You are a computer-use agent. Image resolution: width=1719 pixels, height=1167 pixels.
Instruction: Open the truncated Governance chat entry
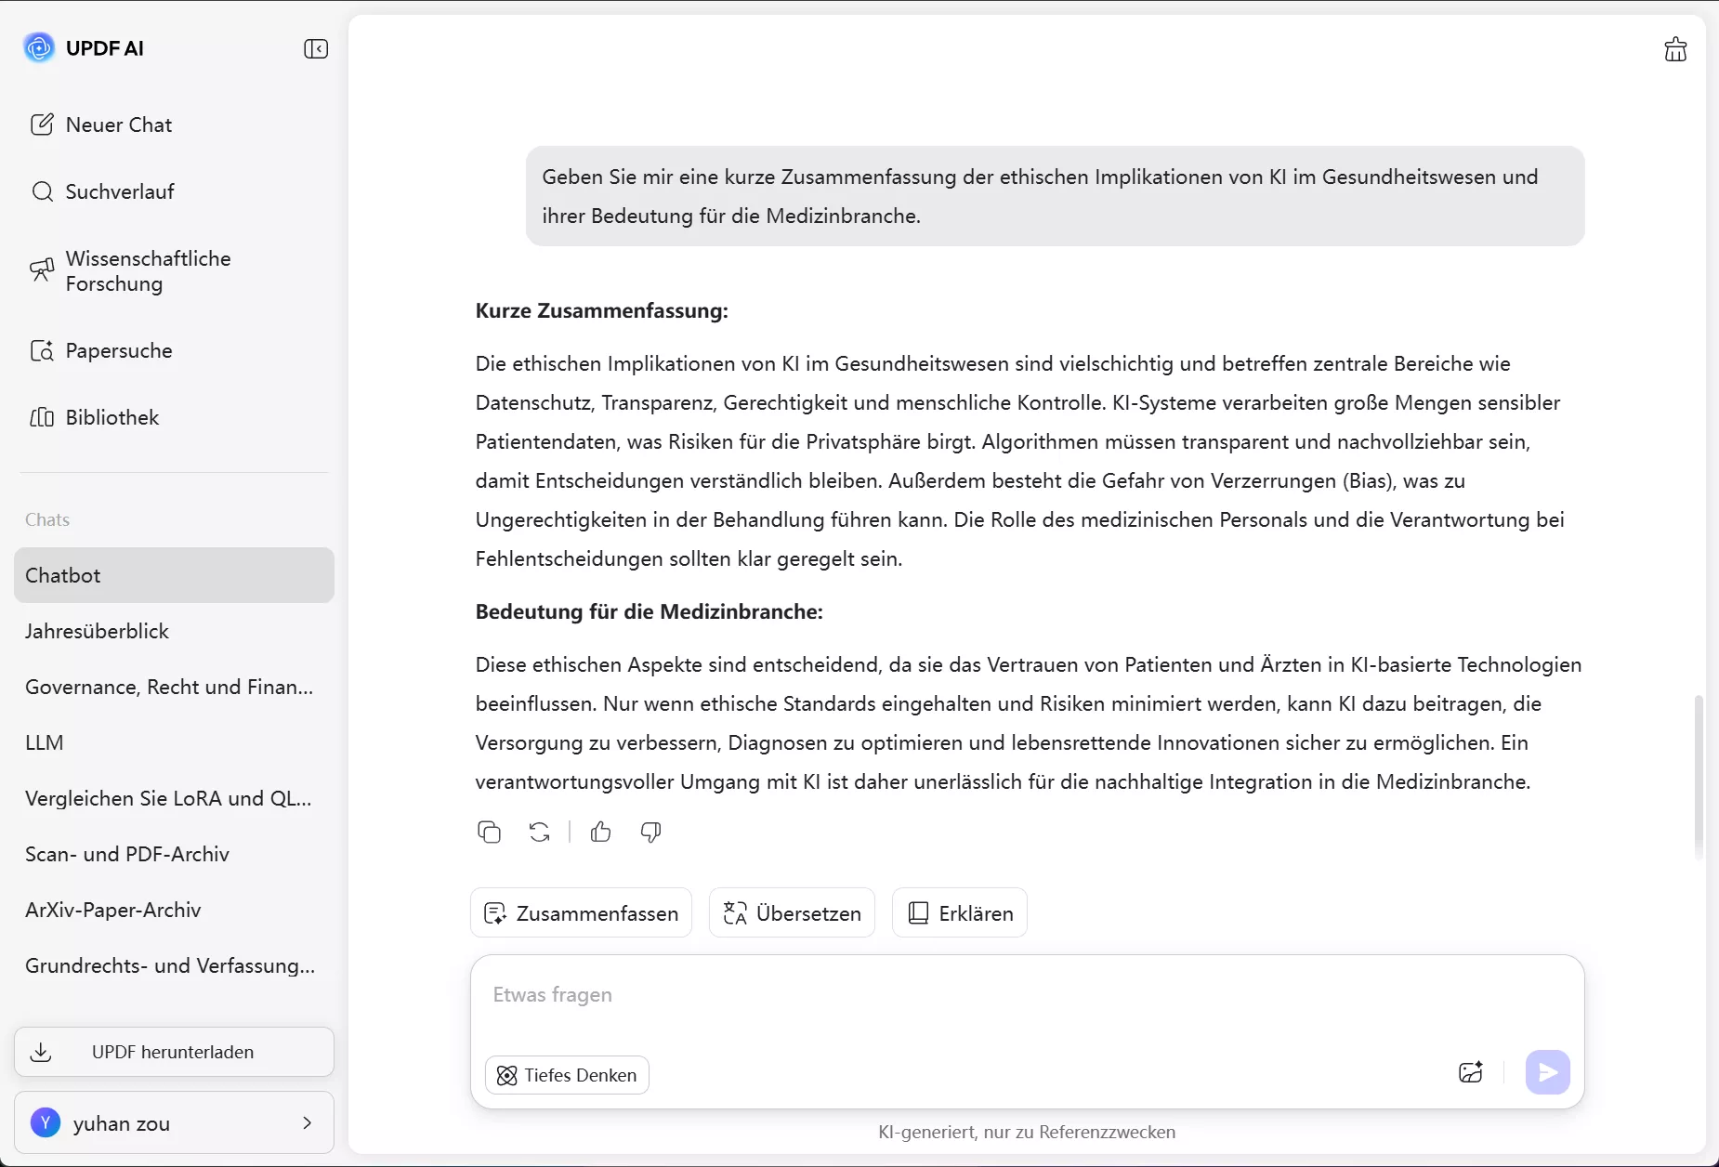(168, 687)
